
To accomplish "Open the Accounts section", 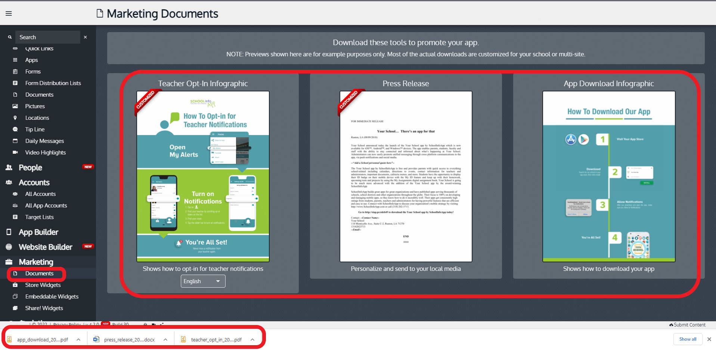I will click(34, 182).
